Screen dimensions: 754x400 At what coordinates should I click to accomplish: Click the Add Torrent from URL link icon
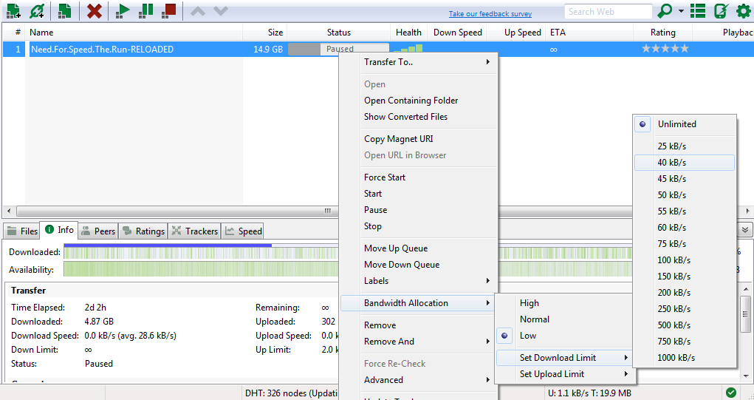(38, 10)
